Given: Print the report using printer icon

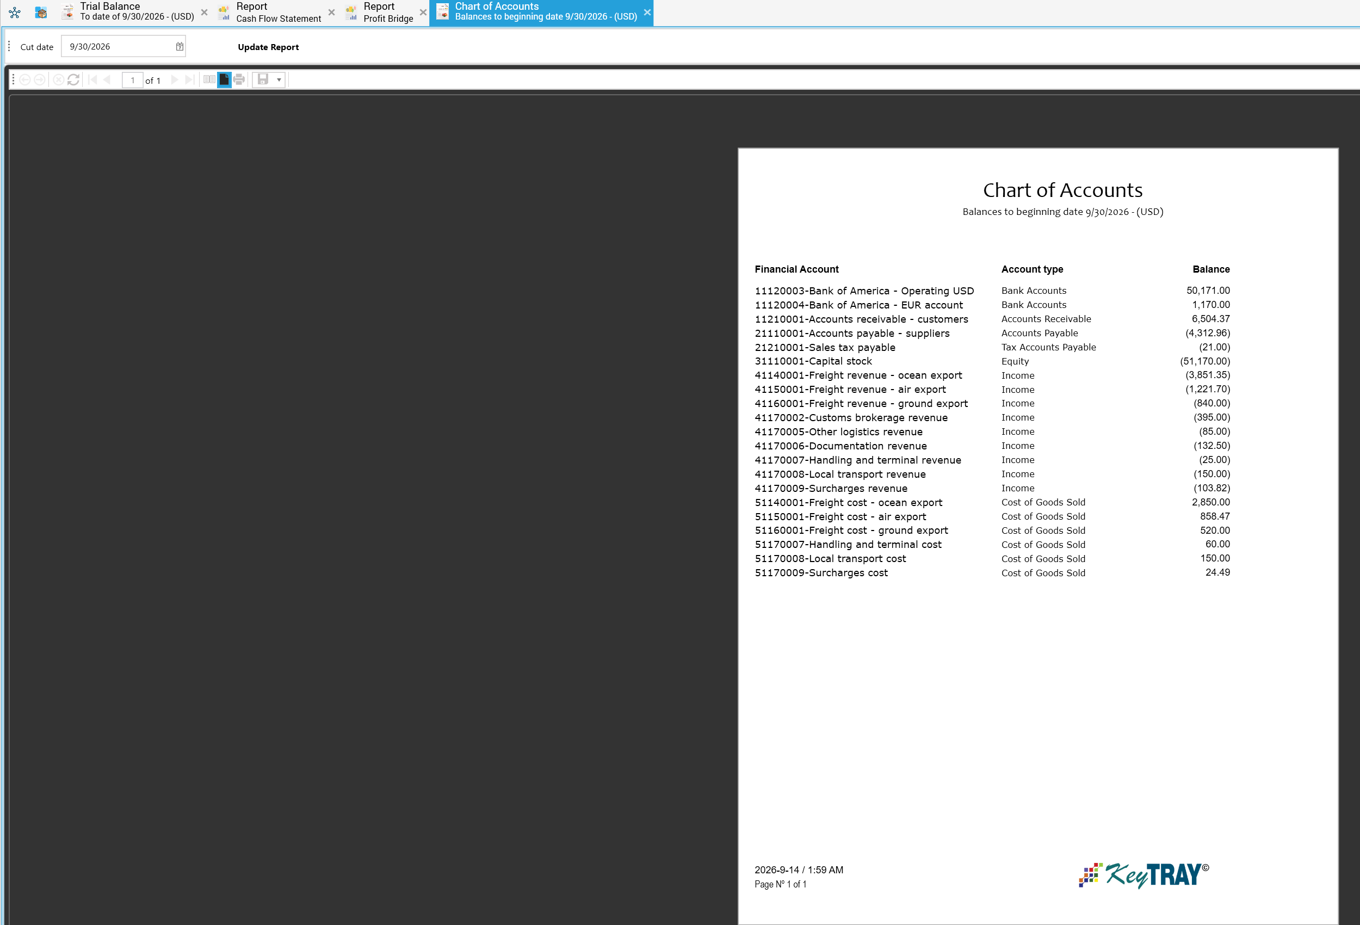Looking at the screenshot, I should [x=239, y=79].
